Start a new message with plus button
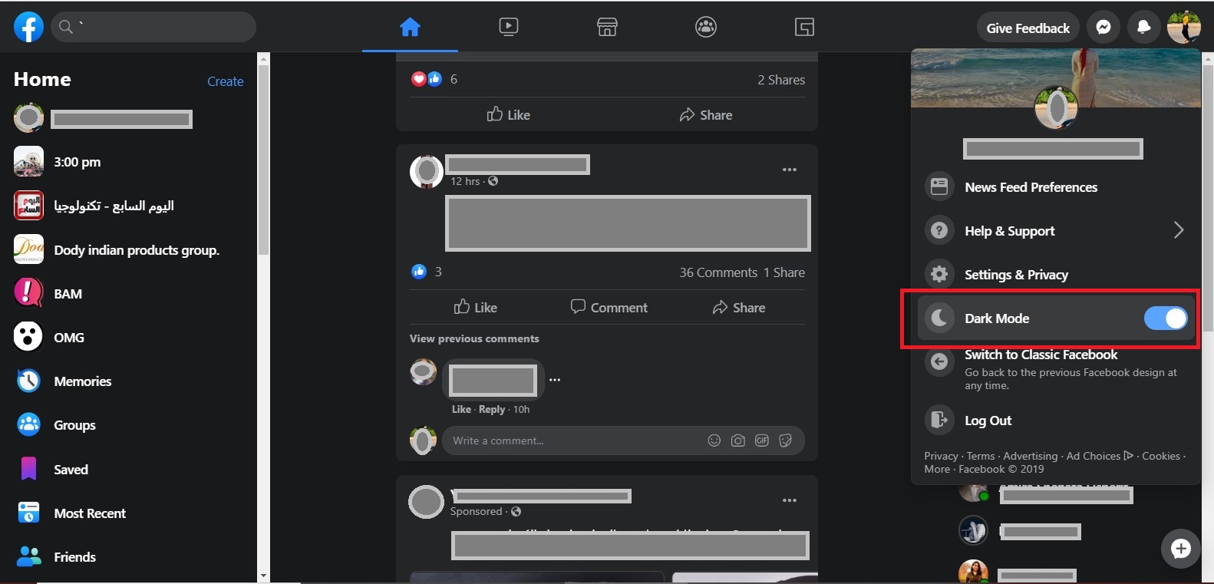 tap(1180, 548)
